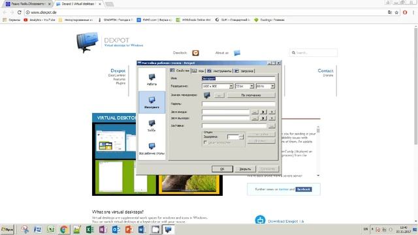This screenshot has height=235, width=418.
Task: Click the Chrome address bar with www.dexpot.de
Action: pos(205,12)
